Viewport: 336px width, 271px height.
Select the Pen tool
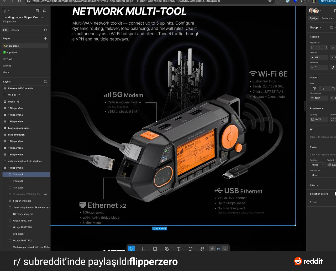pos(167,249)
